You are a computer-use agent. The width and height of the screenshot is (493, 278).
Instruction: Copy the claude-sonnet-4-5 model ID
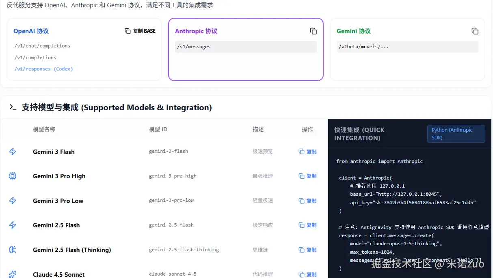(307, 274)
